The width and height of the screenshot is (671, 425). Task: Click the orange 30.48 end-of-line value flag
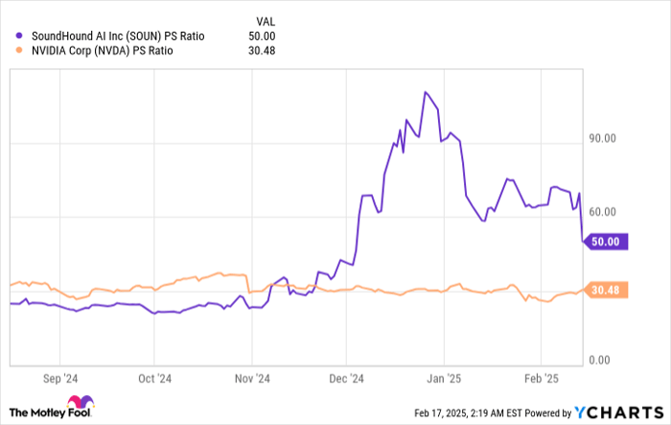click(606, 290)
